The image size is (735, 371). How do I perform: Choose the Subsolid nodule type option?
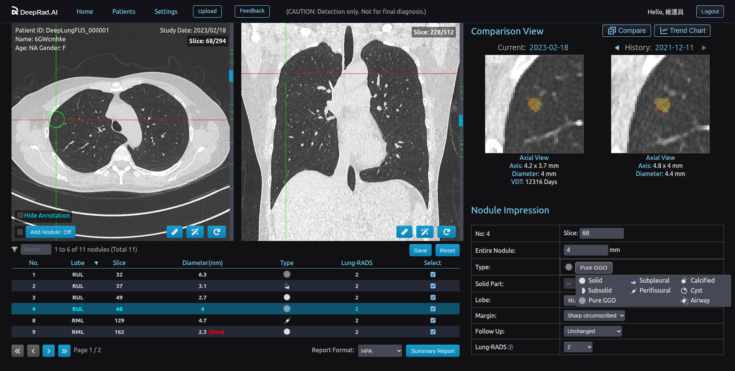click(599, 291)
